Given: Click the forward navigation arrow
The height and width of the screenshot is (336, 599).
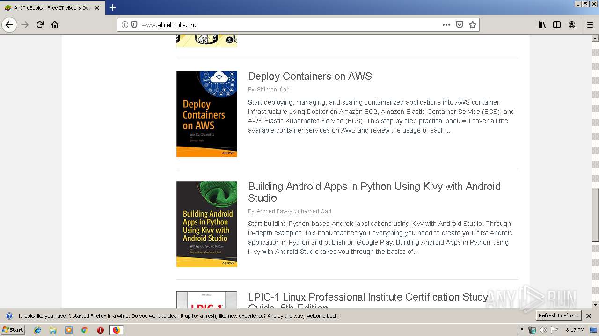Looking at the screenshot, I should [x=25, y=25].
